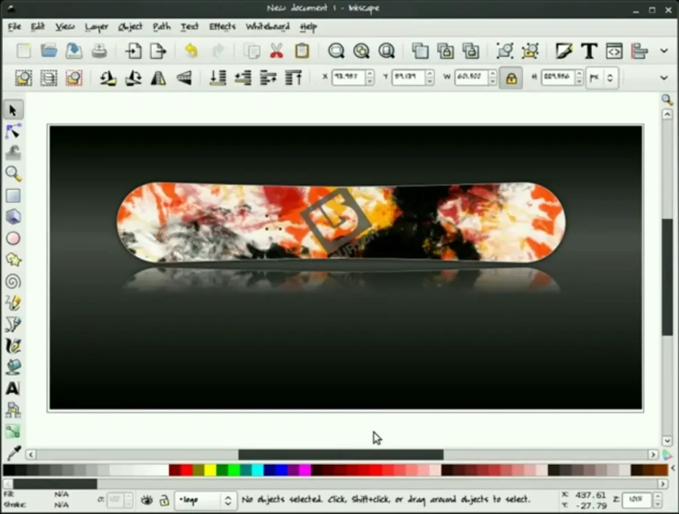Flip selected objects horizontally

tap(158, 78)
